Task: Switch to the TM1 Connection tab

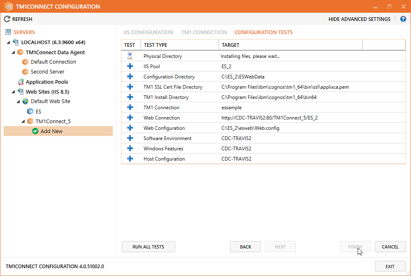Action: 204,32
